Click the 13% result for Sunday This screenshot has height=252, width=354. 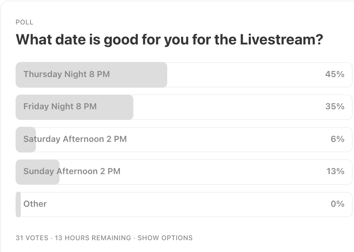click(x=335, y=171)
